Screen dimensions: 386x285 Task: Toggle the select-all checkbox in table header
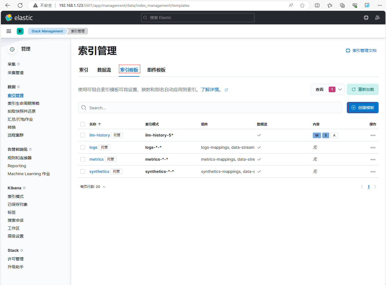click(x=83, y=124)
